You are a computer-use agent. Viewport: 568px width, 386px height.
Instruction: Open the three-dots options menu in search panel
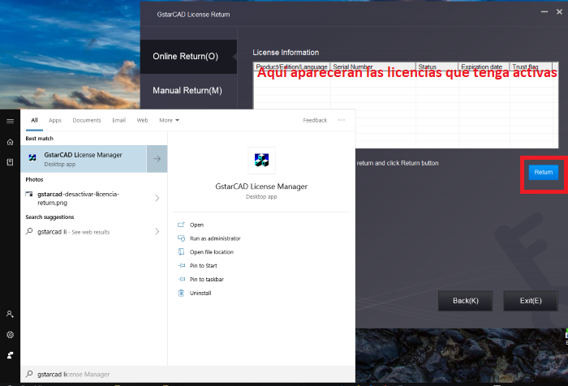pos(342,120)
